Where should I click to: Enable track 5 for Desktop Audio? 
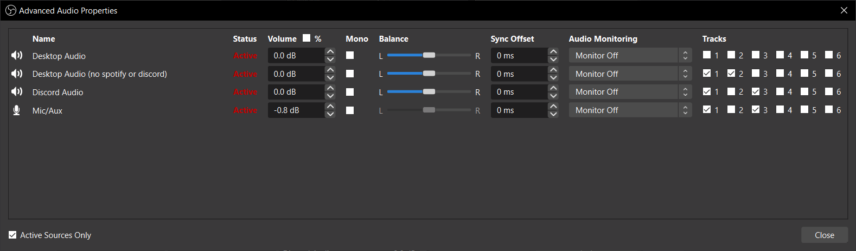[804, 55]
